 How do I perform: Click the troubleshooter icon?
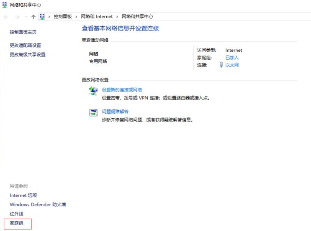(x=93, y=113)
